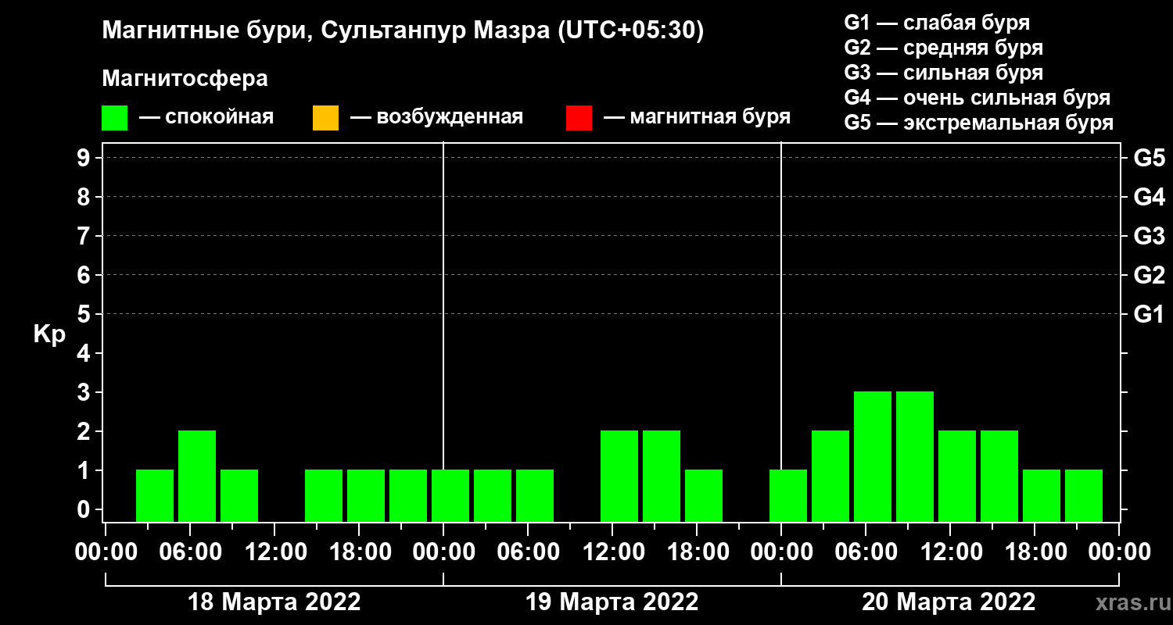
Task: Click the Kp 2 bar at 06:00 March 18
Action: tap(197, 476)
